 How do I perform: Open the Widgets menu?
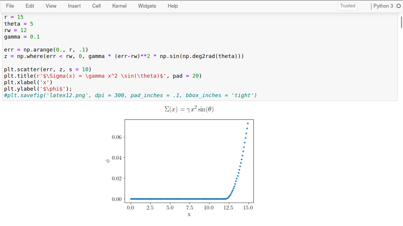point(147,6)
